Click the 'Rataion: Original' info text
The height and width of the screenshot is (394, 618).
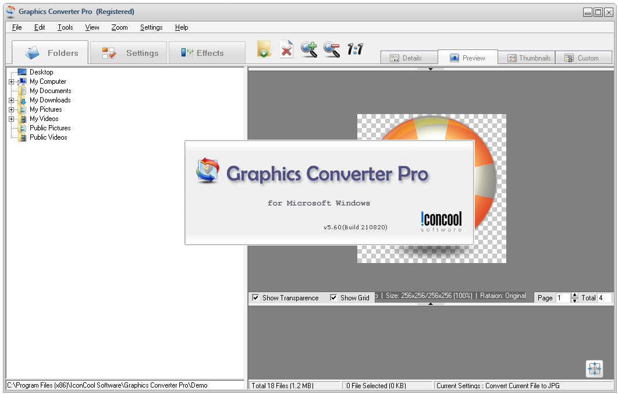pos(503,296)
